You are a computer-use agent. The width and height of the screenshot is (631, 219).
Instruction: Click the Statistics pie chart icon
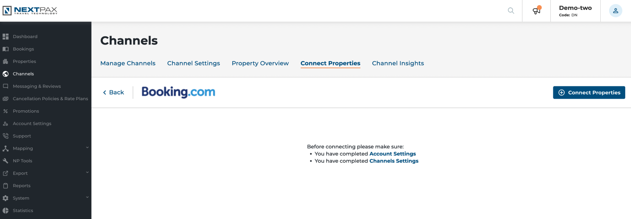point(5,211)
